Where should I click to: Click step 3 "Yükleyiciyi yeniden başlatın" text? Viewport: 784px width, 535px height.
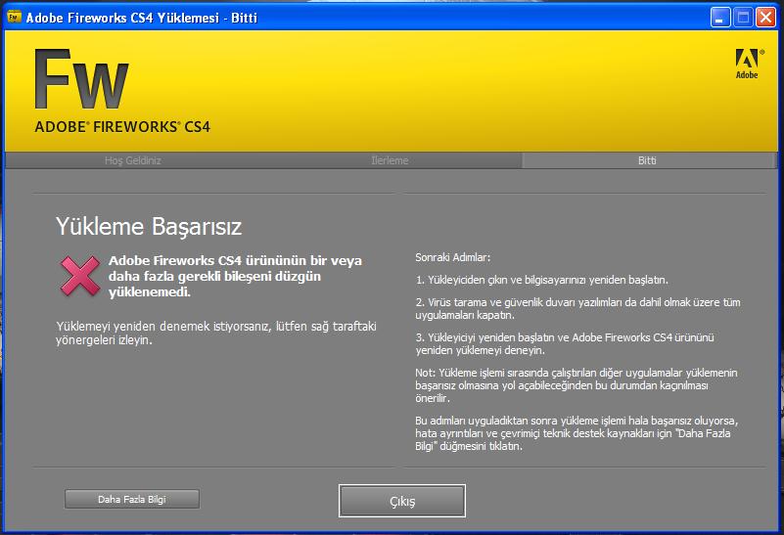point(565,343)
